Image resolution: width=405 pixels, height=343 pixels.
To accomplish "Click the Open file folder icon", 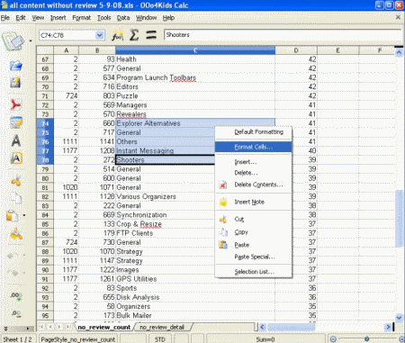I will click(15, 65).
